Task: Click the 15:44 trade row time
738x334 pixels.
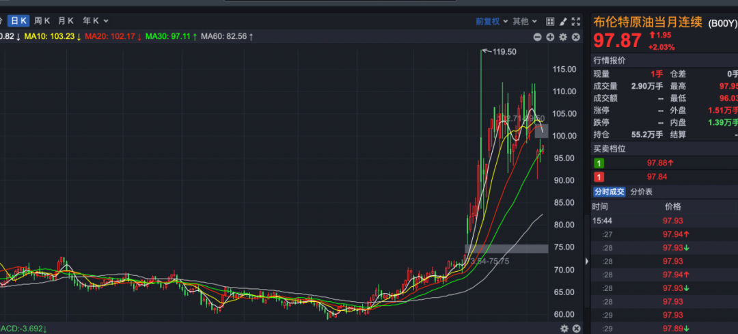Action: [603, 221]
